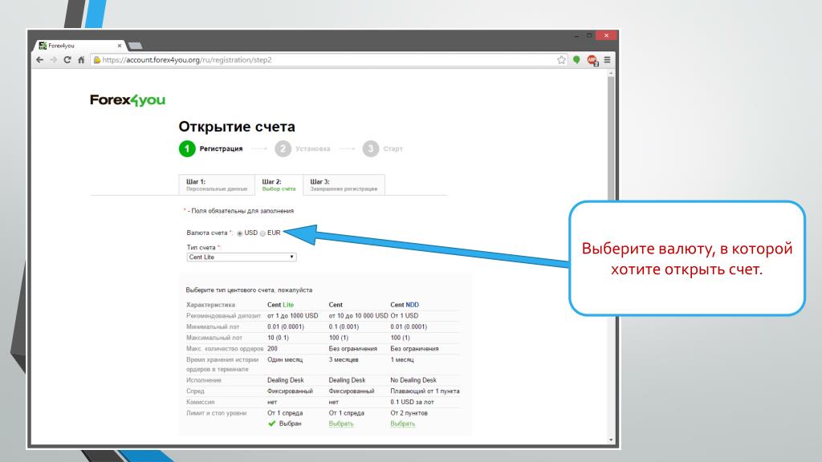This screenshot has height=462, width=822.
Task: Click step 3 Старт circle
Action: tap(371, 148)
